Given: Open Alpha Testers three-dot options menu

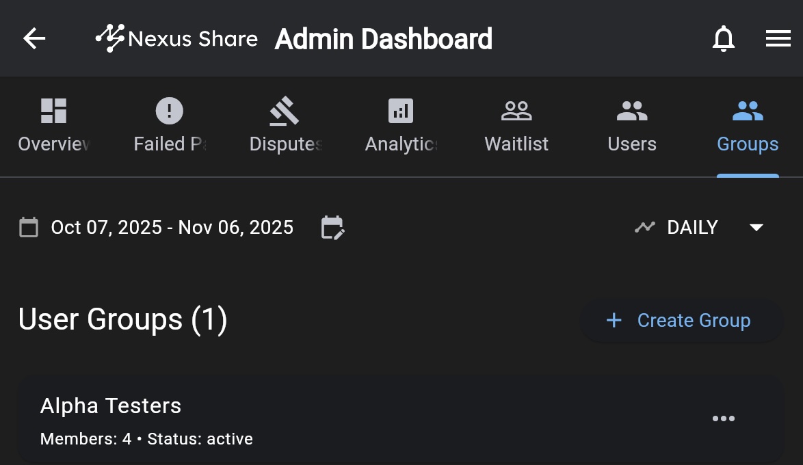Looking at the screenshot, I should (723, 418).
